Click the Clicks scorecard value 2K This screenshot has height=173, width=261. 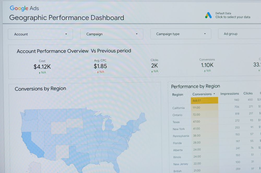coord(155,66)
